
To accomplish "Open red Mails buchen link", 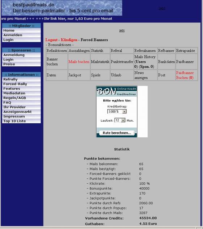I will [x=79, y=62].
